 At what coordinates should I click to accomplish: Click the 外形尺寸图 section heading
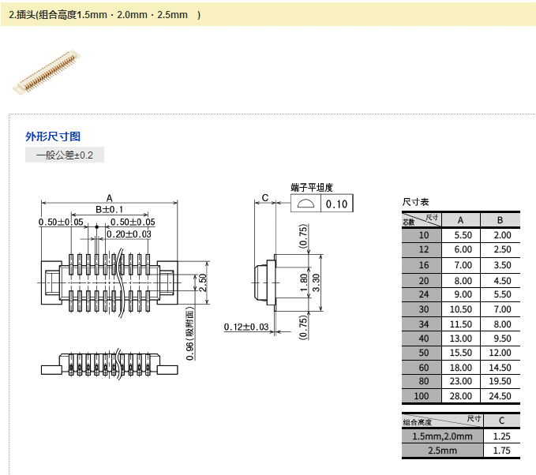(53, 137)
